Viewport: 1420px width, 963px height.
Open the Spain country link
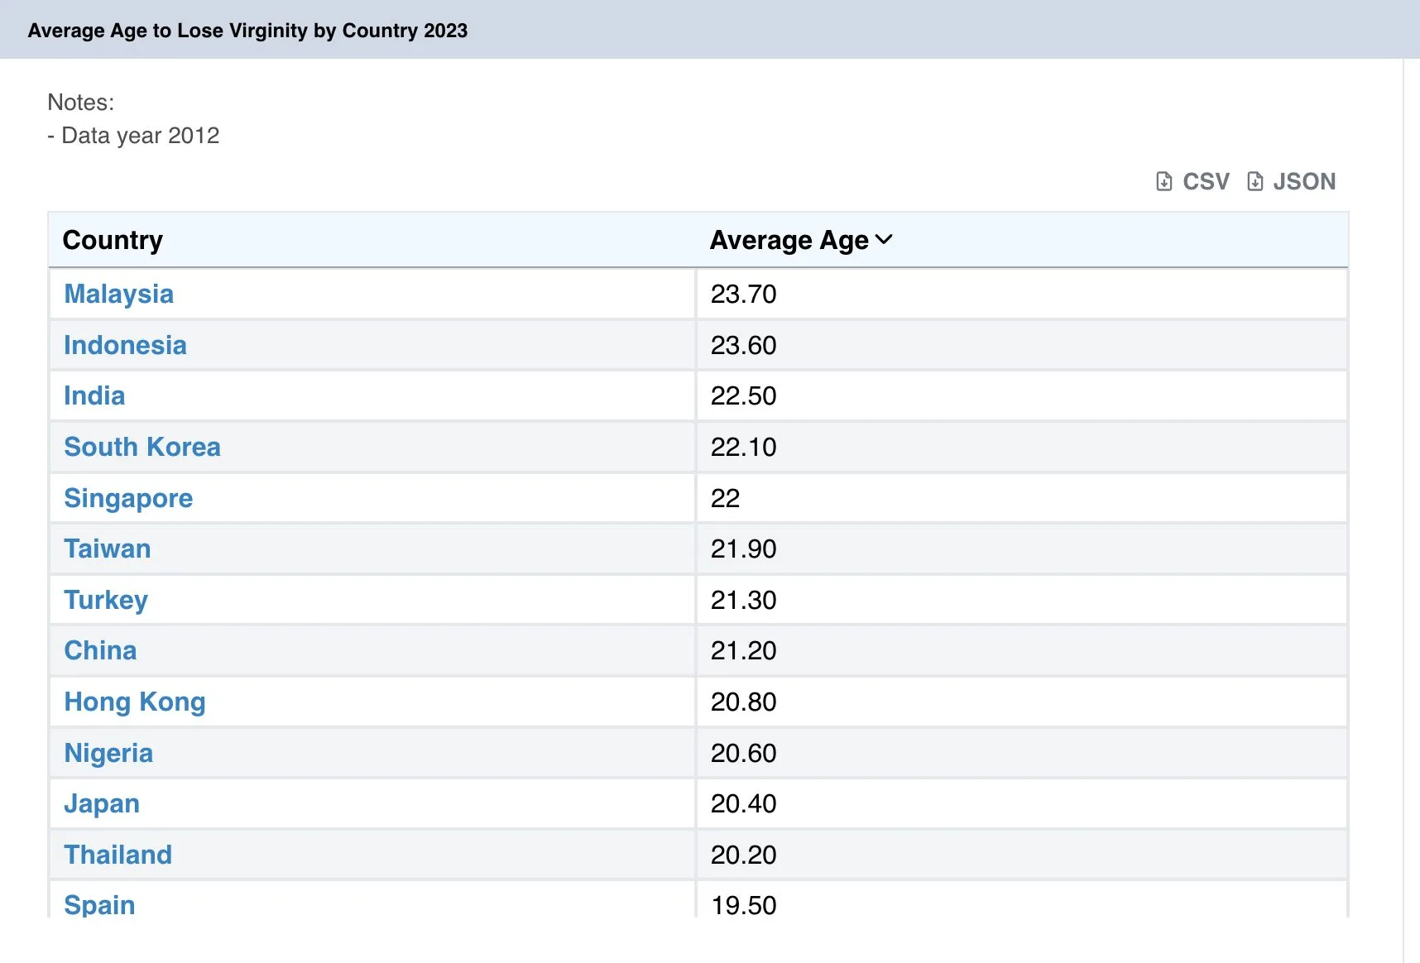[99, 904]
